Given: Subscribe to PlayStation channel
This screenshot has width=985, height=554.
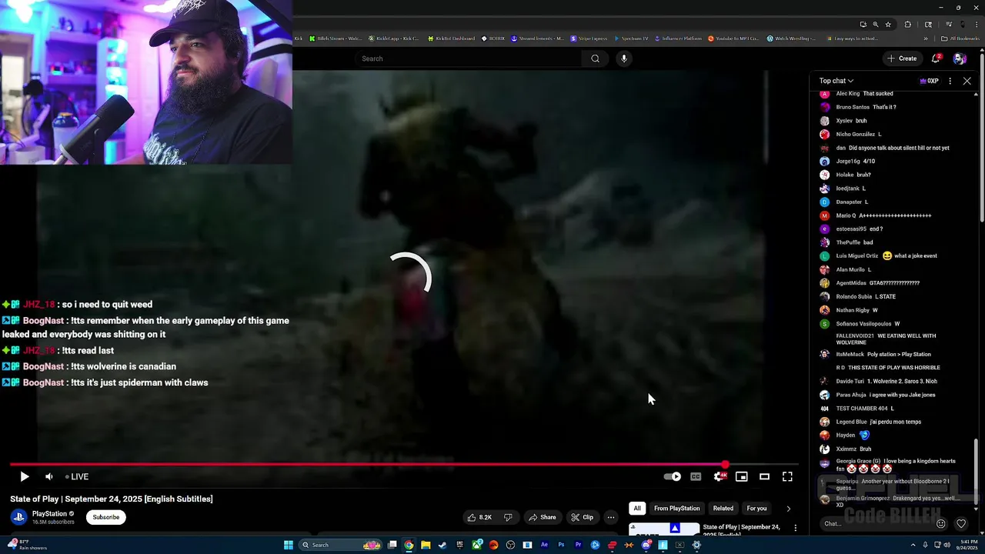Looking at the screenshot, I should click(x=106, y=517).
